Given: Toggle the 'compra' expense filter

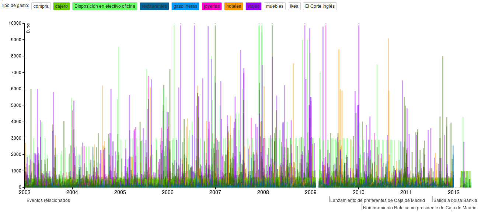Looking at the screenshot, I should (41, 6).
